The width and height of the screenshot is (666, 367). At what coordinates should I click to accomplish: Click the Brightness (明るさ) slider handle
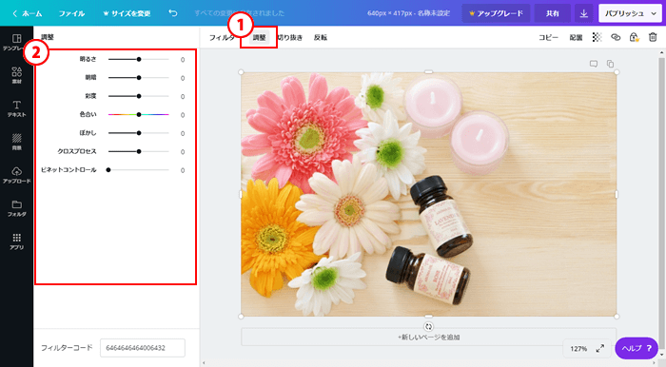139,59
